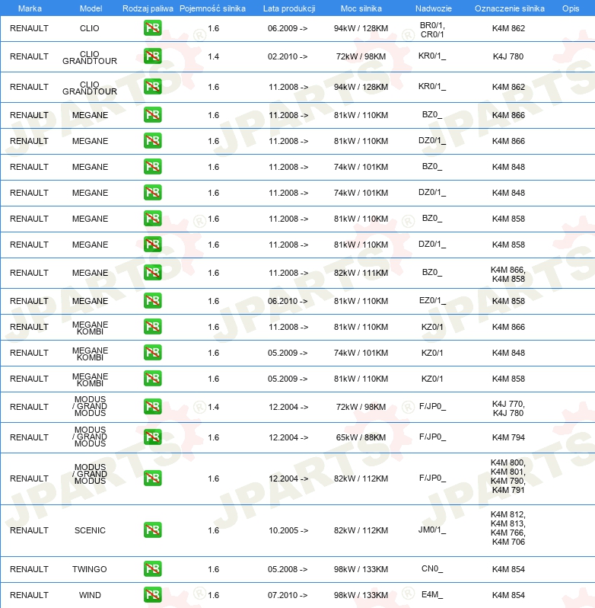Image resolution: width=595 pixels, height=608 pixels.
Task: Click the 07.2010 -> production date cell
Action: click(288, 595)
